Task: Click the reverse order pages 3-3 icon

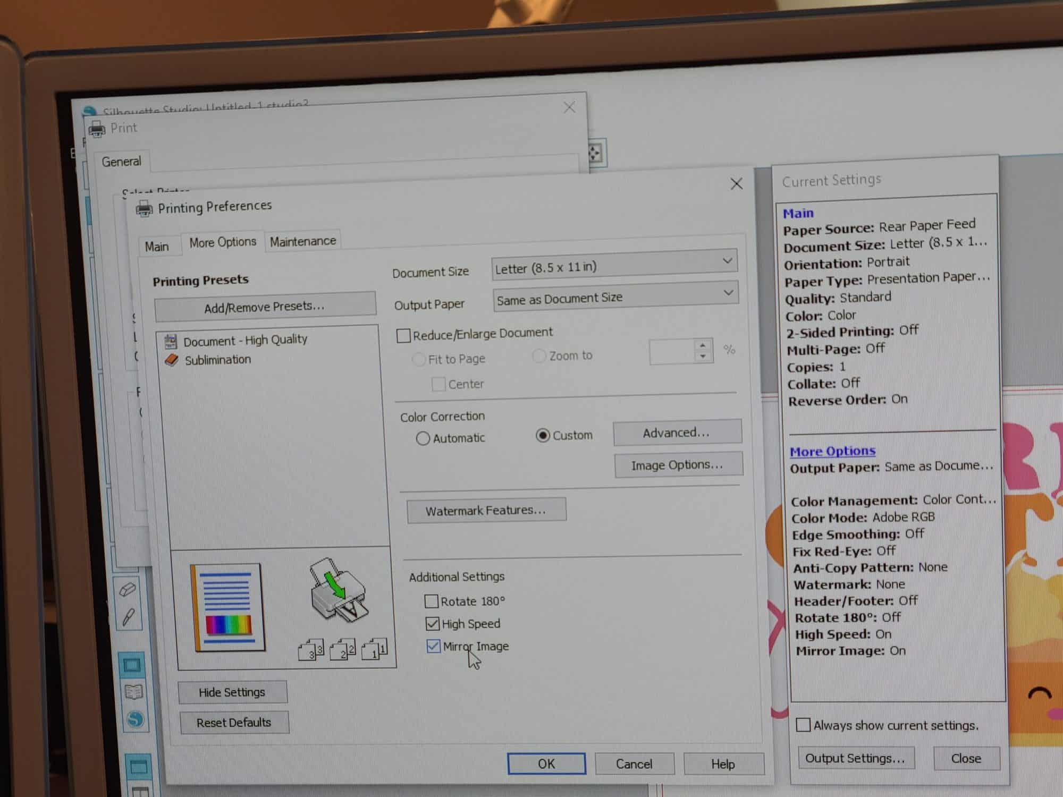Action: [311, 650]
